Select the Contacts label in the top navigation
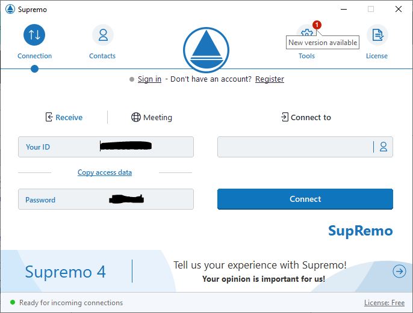This screenshot has width=413, height=313. [102, 56]
